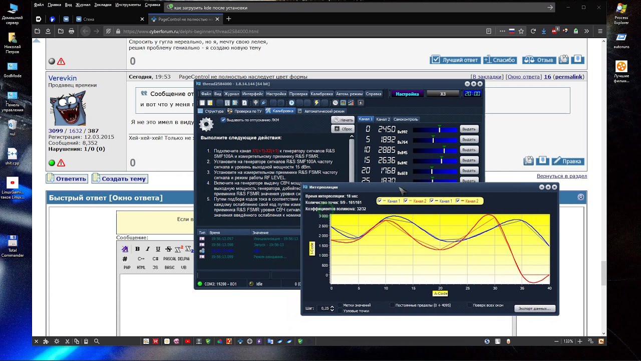Click the Создать тему button
The height and width of the screenshot is (361, 641).
tap(119, 178)
